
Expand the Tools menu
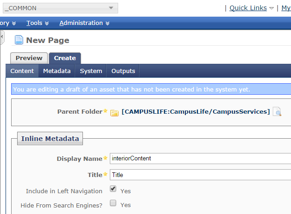(x=38, y=23)
